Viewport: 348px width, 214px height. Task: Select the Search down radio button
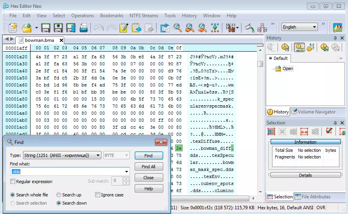pos(59,203)
